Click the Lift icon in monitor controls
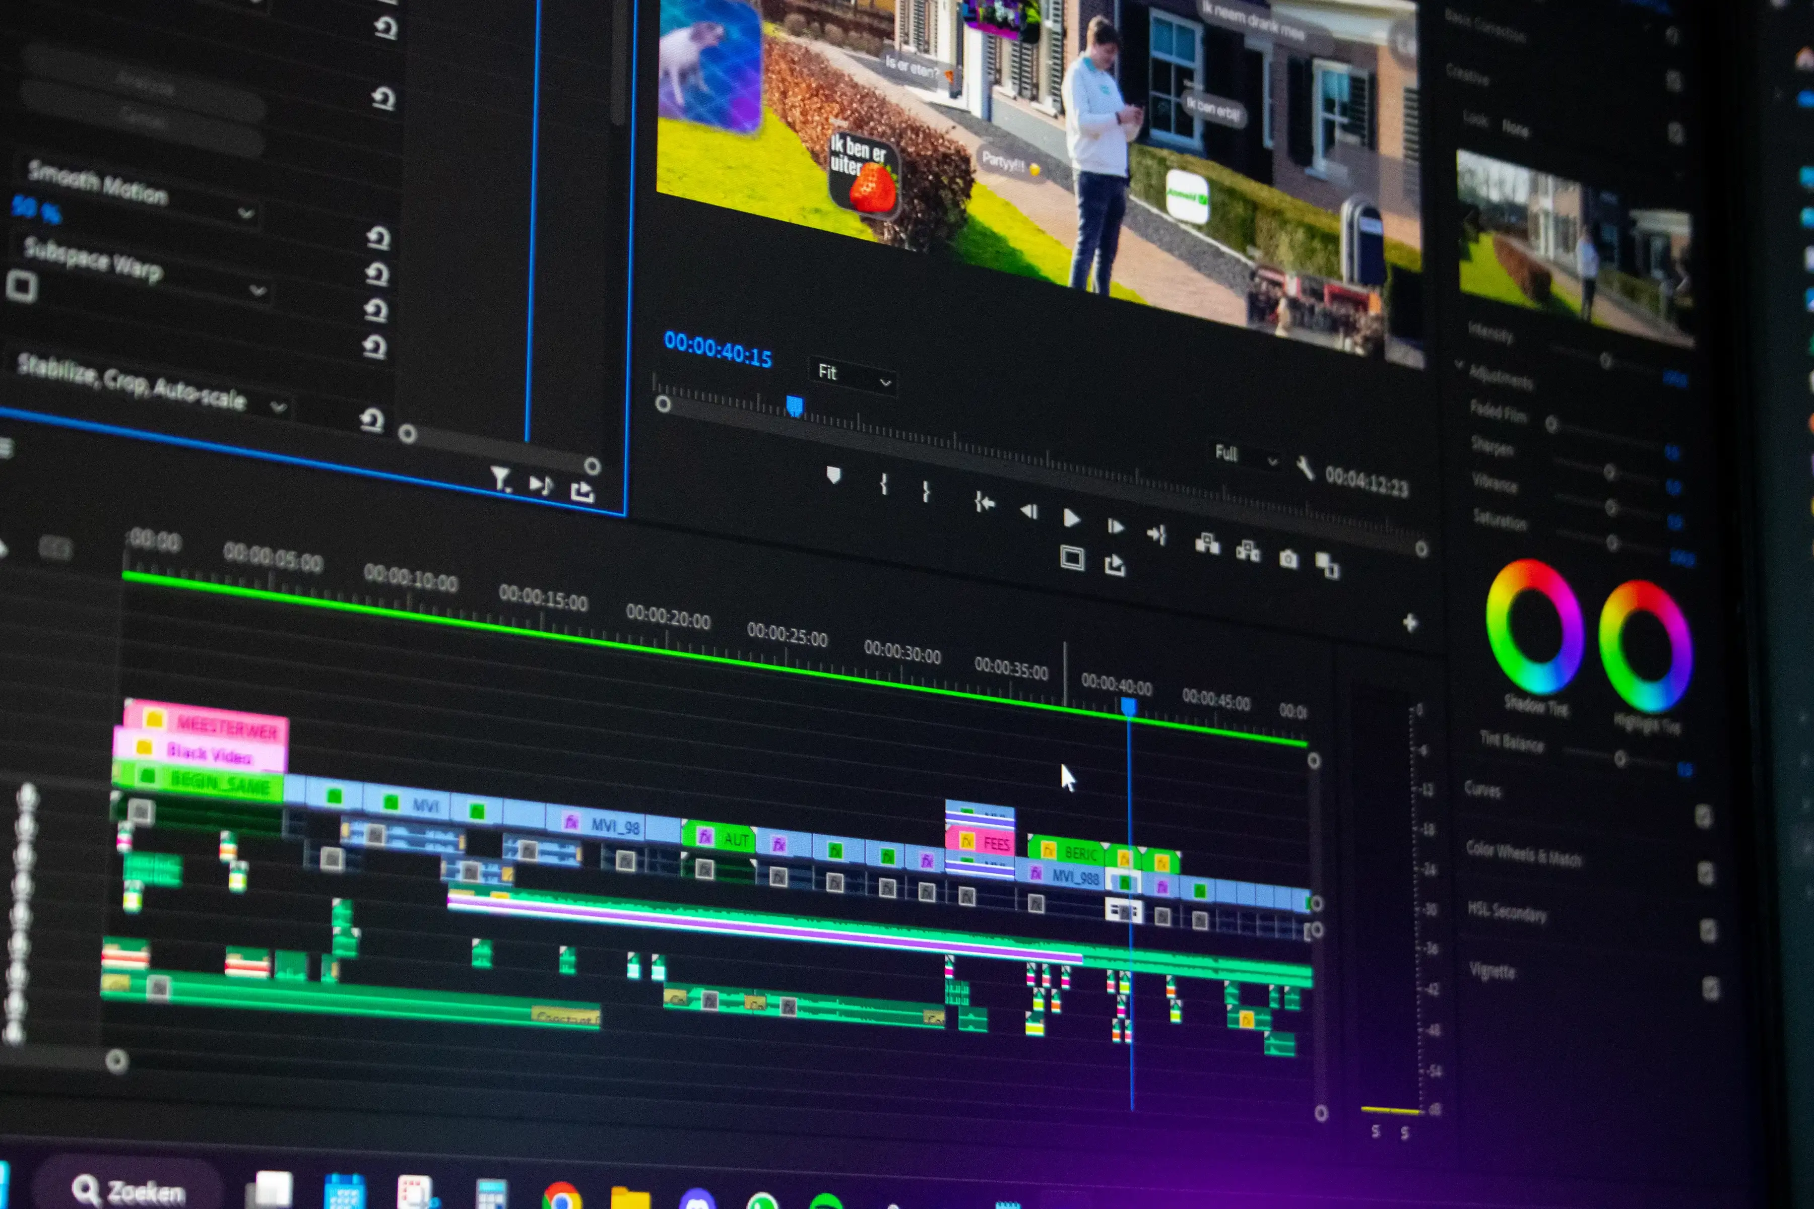The width and height of the screenshot is (1814, 1209). click(x=1207, y=545)
